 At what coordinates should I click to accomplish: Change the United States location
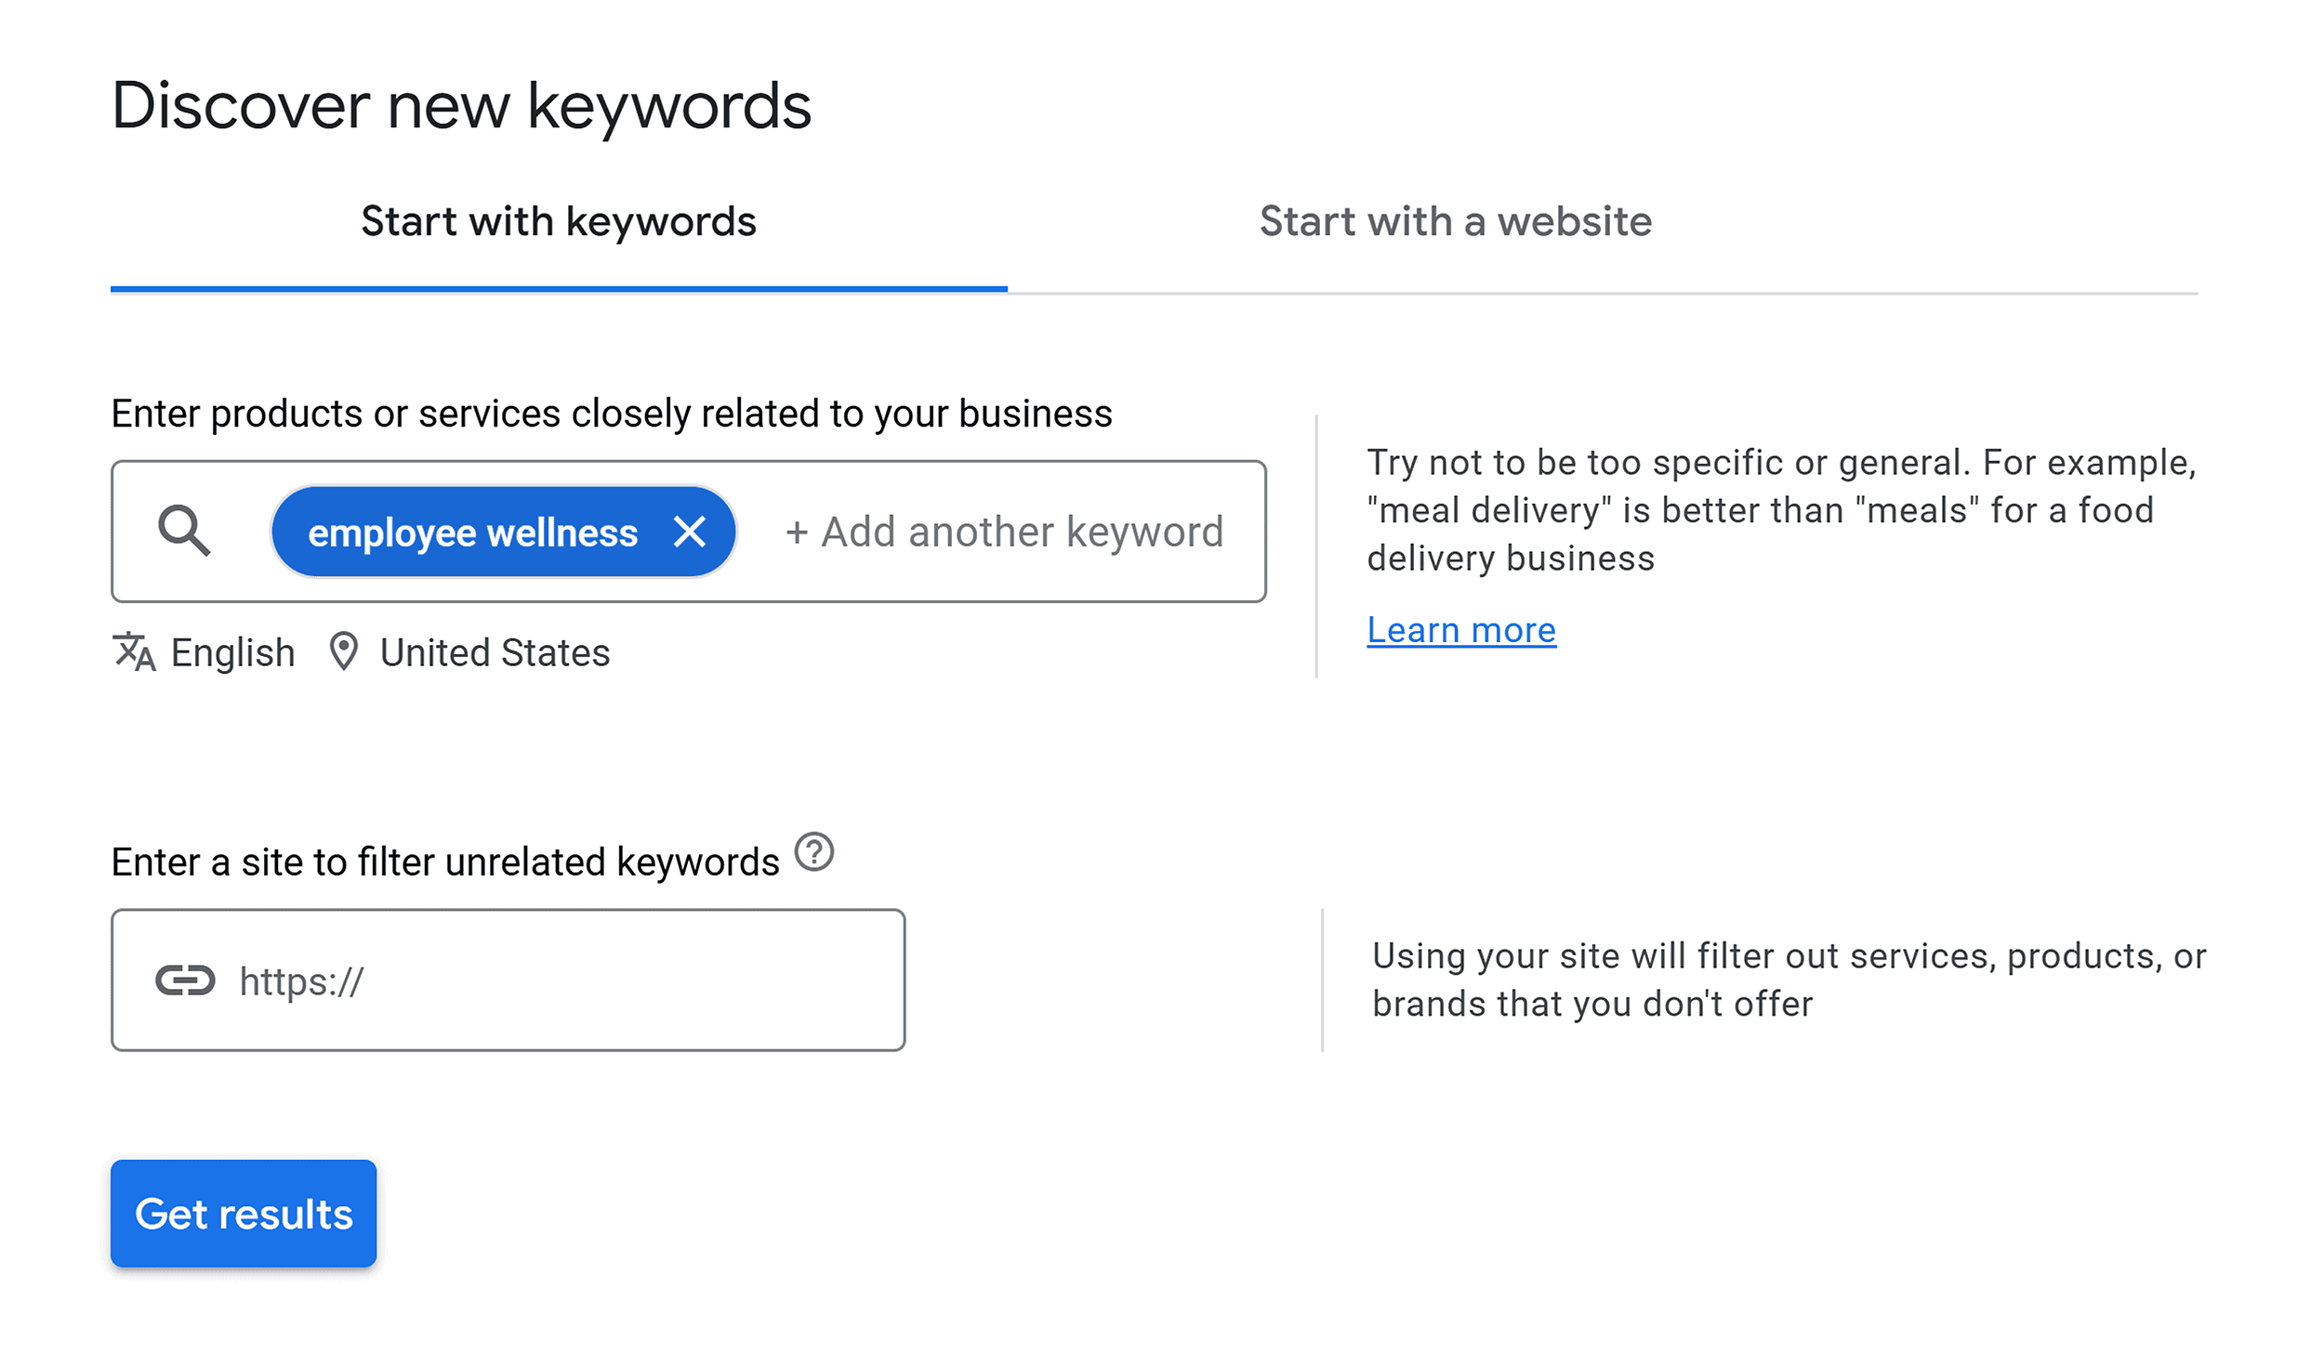click(495, 652)
